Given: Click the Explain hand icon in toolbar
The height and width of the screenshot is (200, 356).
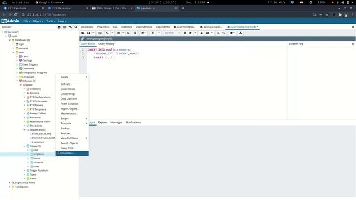Looking at the screenshot, I should pos(201,33).
